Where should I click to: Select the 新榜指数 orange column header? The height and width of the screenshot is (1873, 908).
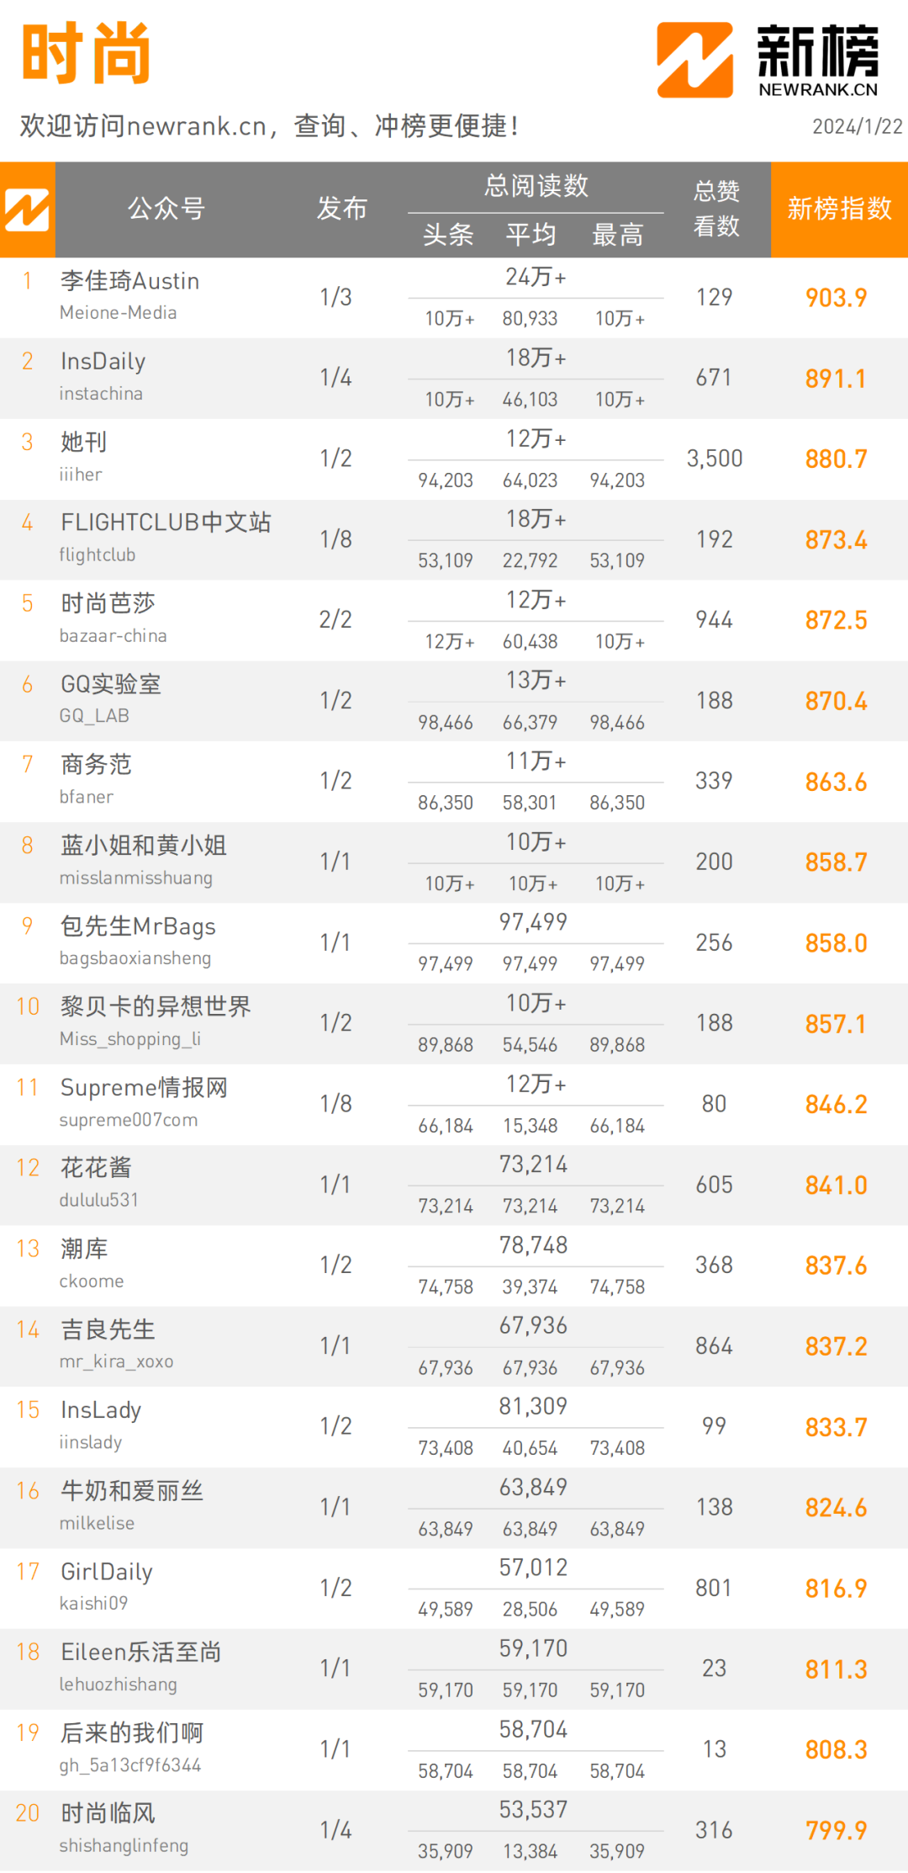(x=839, y=209)
